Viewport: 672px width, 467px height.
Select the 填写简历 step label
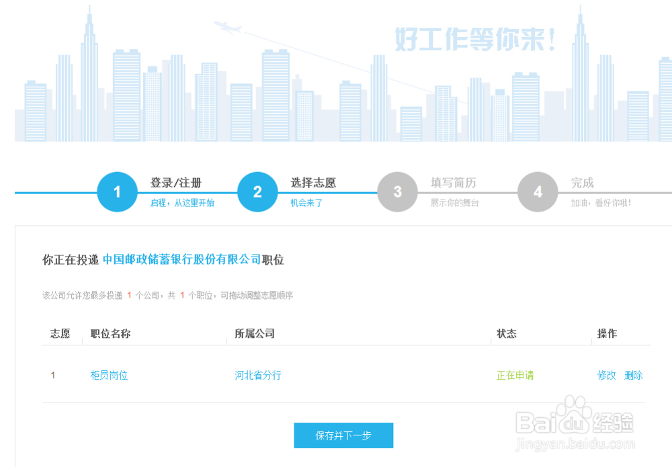(453, 183)
